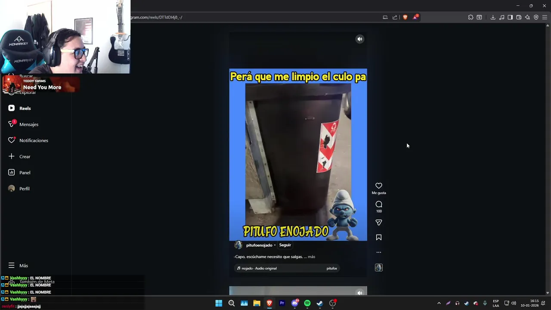Open Mensajes in the sidebar
This screenshot has height=310, width=551.
tap(29, 124)
